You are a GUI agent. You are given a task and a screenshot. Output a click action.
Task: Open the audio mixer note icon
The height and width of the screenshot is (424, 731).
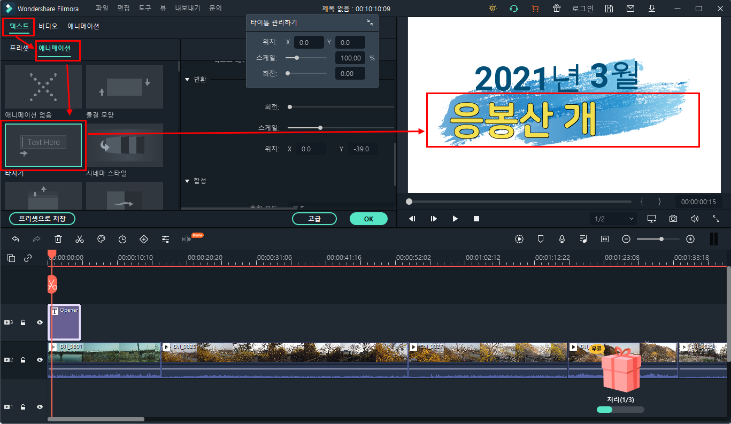[x=583, y=239]
